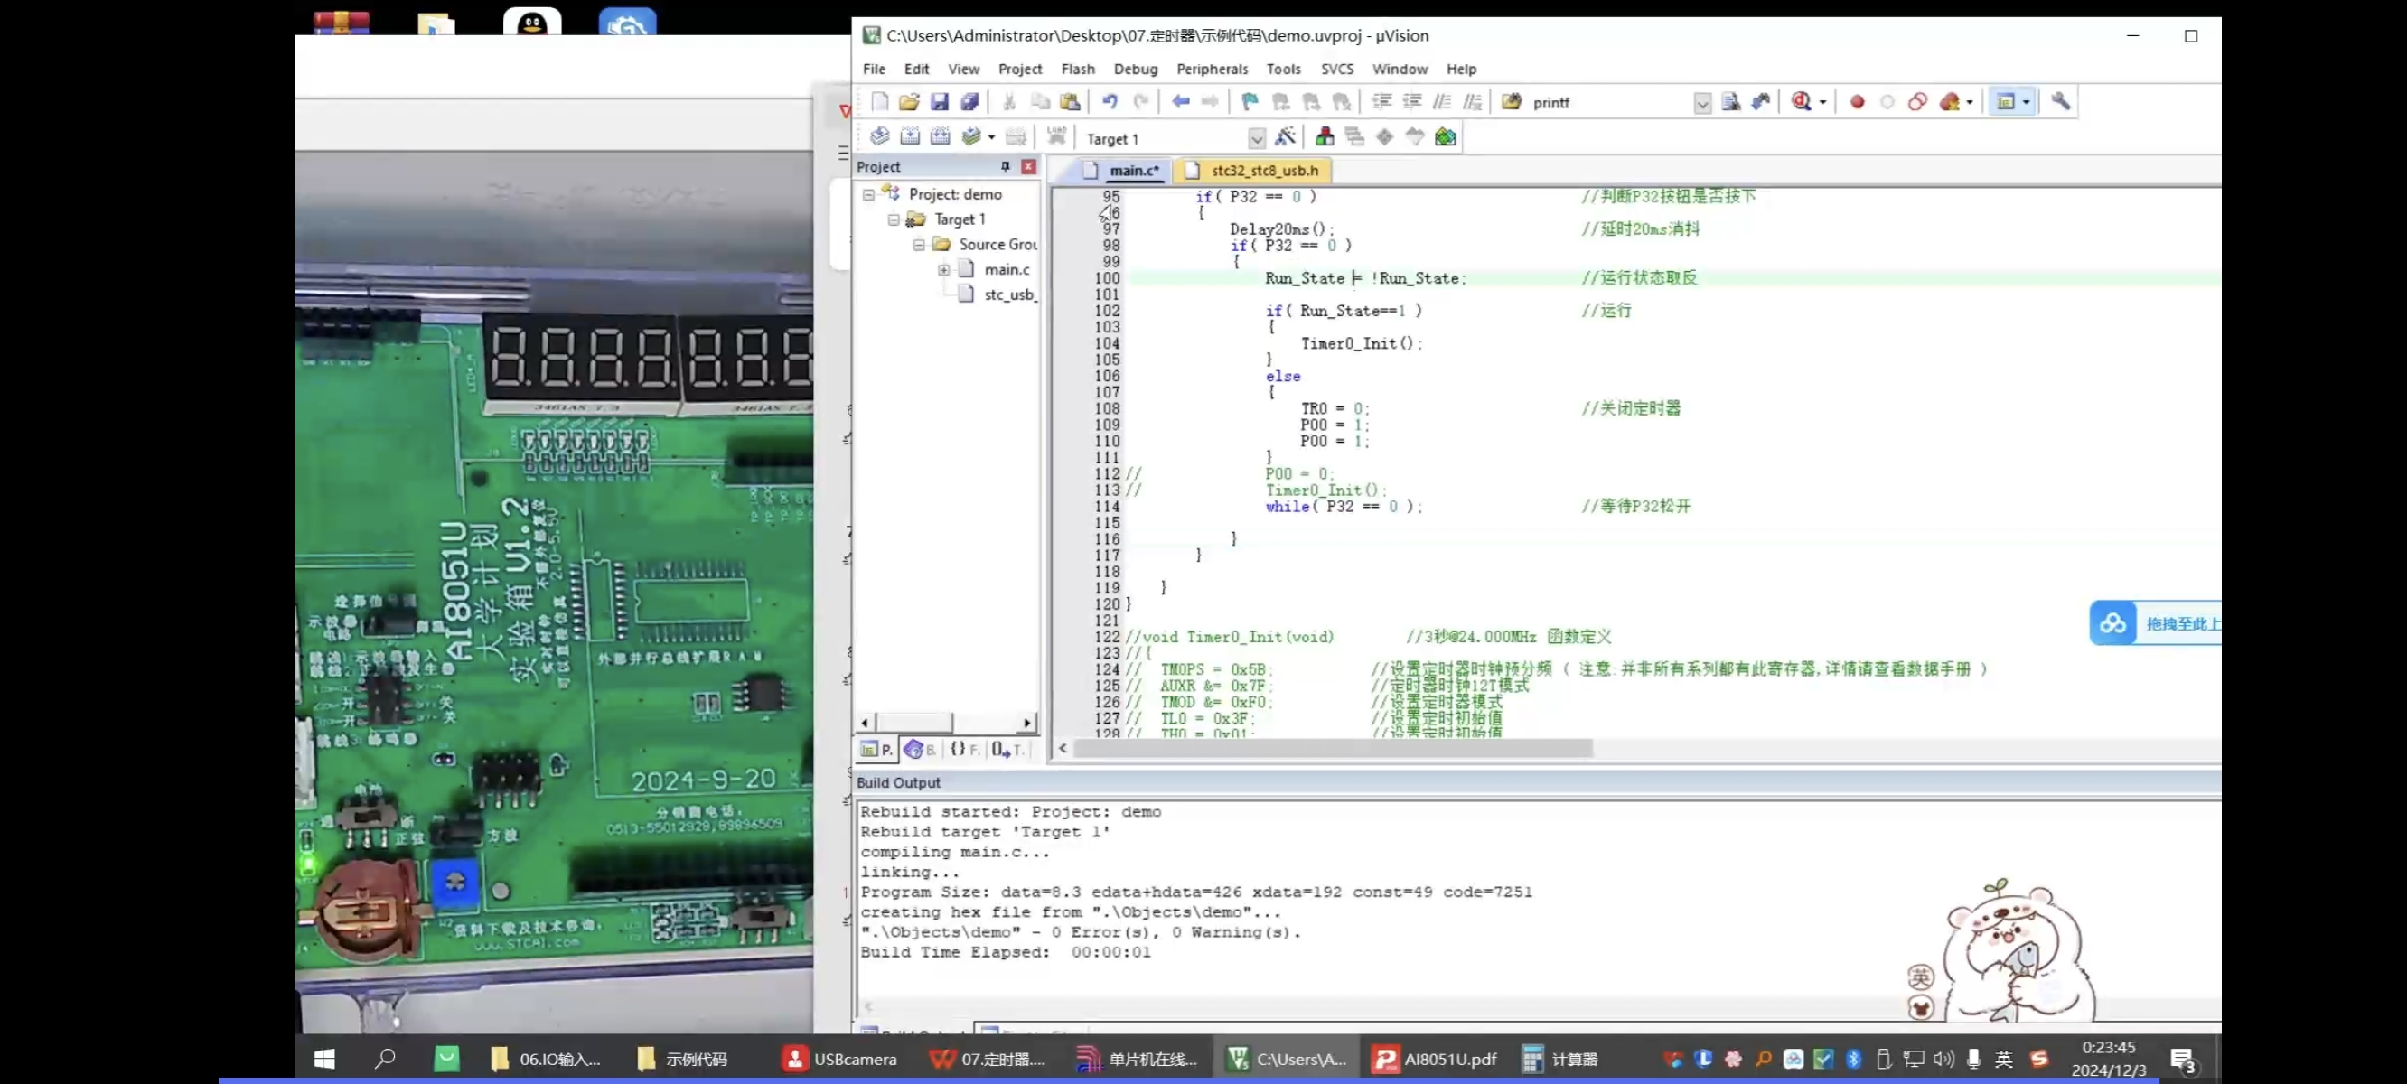Click the Undo arrow icon
This screenshot has width=2407, height=1084.
pos(1110,102)
